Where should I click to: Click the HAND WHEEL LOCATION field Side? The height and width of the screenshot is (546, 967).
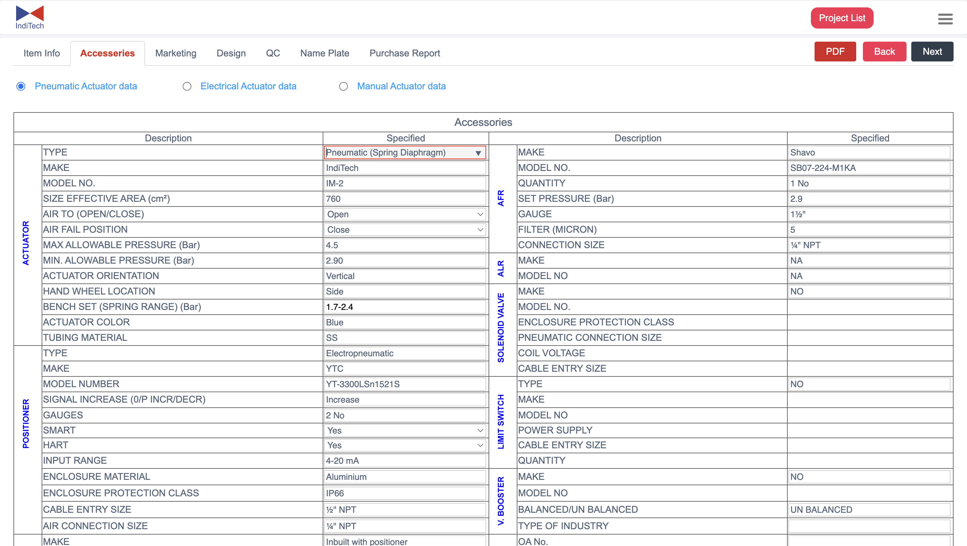pyautogui.click(x=405, y=291)
